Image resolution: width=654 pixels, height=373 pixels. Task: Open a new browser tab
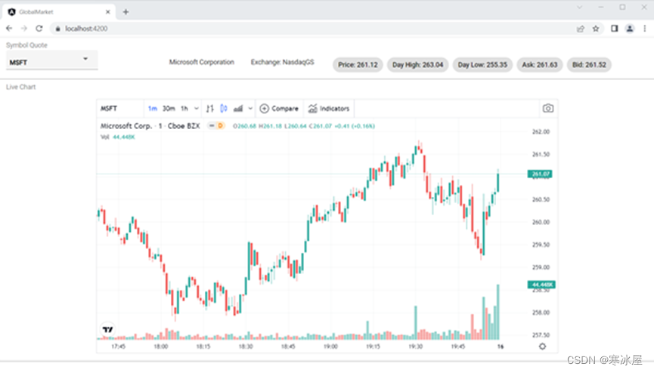[126, 11]
